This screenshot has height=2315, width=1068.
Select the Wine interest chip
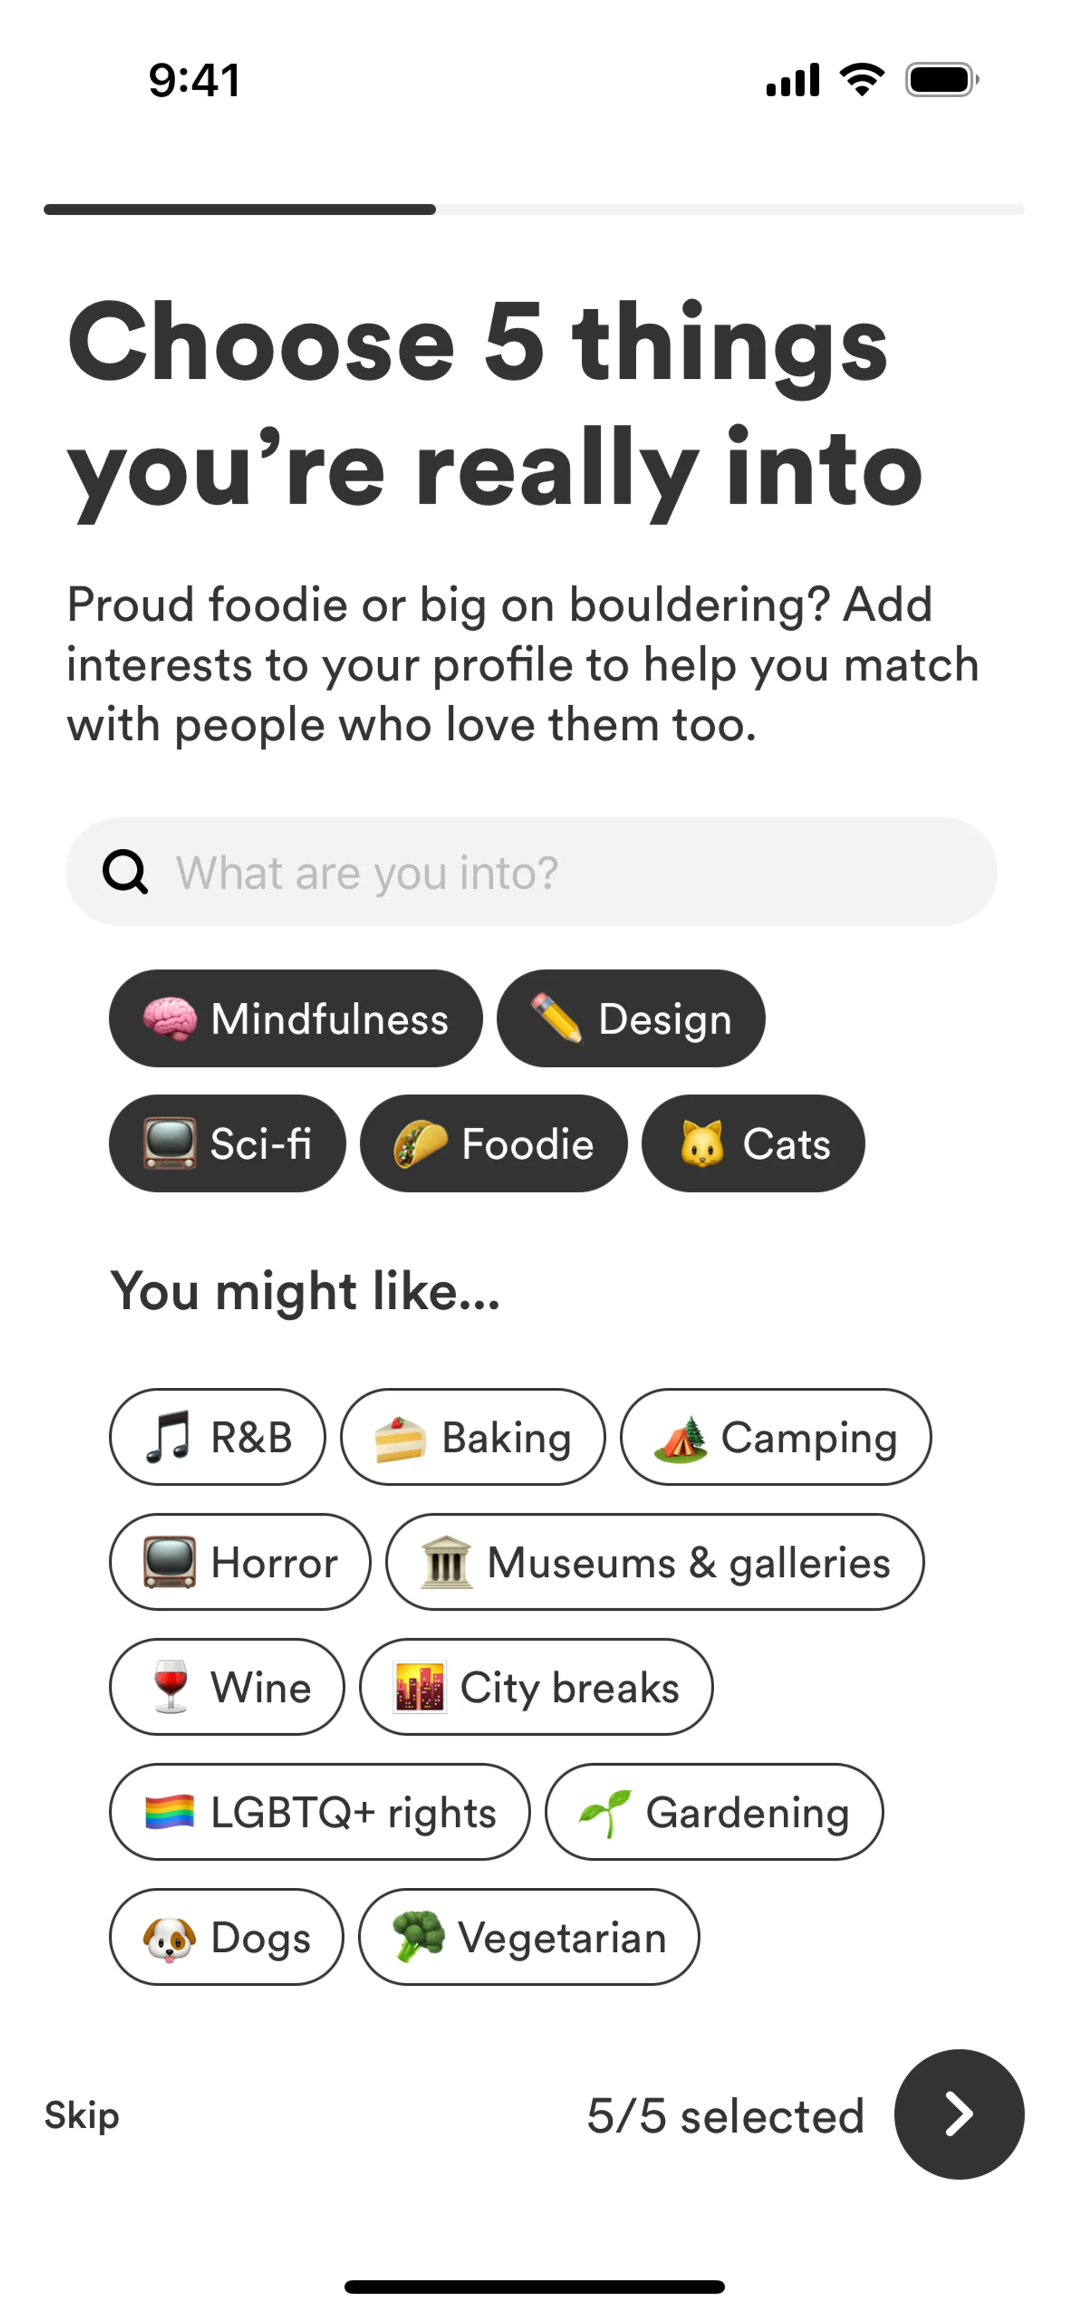[x=226, y=1687]
